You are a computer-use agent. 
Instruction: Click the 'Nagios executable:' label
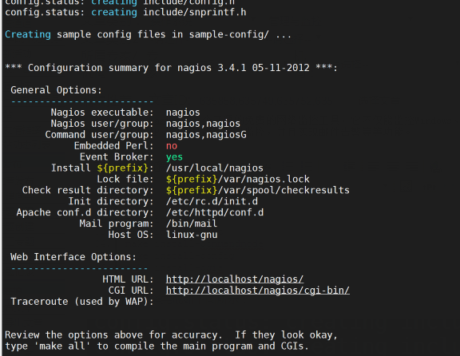pyautogui.click(x=102, y=113)
